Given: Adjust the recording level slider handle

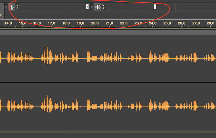Looking at the screenshot, I should [x=87, y=7].
